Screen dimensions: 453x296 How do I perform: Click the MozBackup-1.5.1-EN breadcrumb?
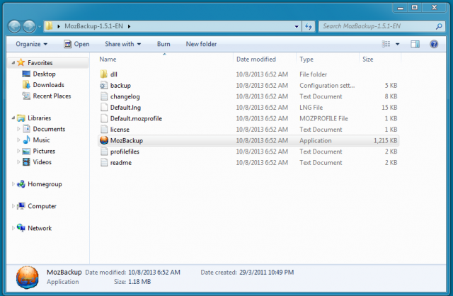(x=93, y=26)
